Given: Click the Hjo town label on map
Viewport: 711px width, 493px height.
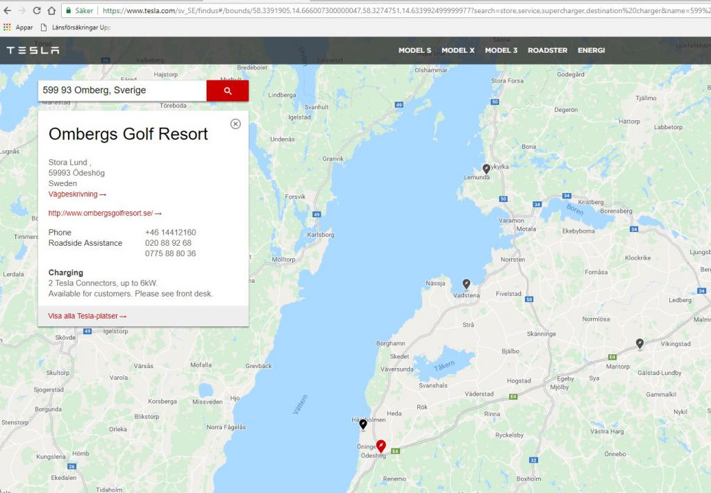Looking at the screenshot, I should [x=235, y=398].
